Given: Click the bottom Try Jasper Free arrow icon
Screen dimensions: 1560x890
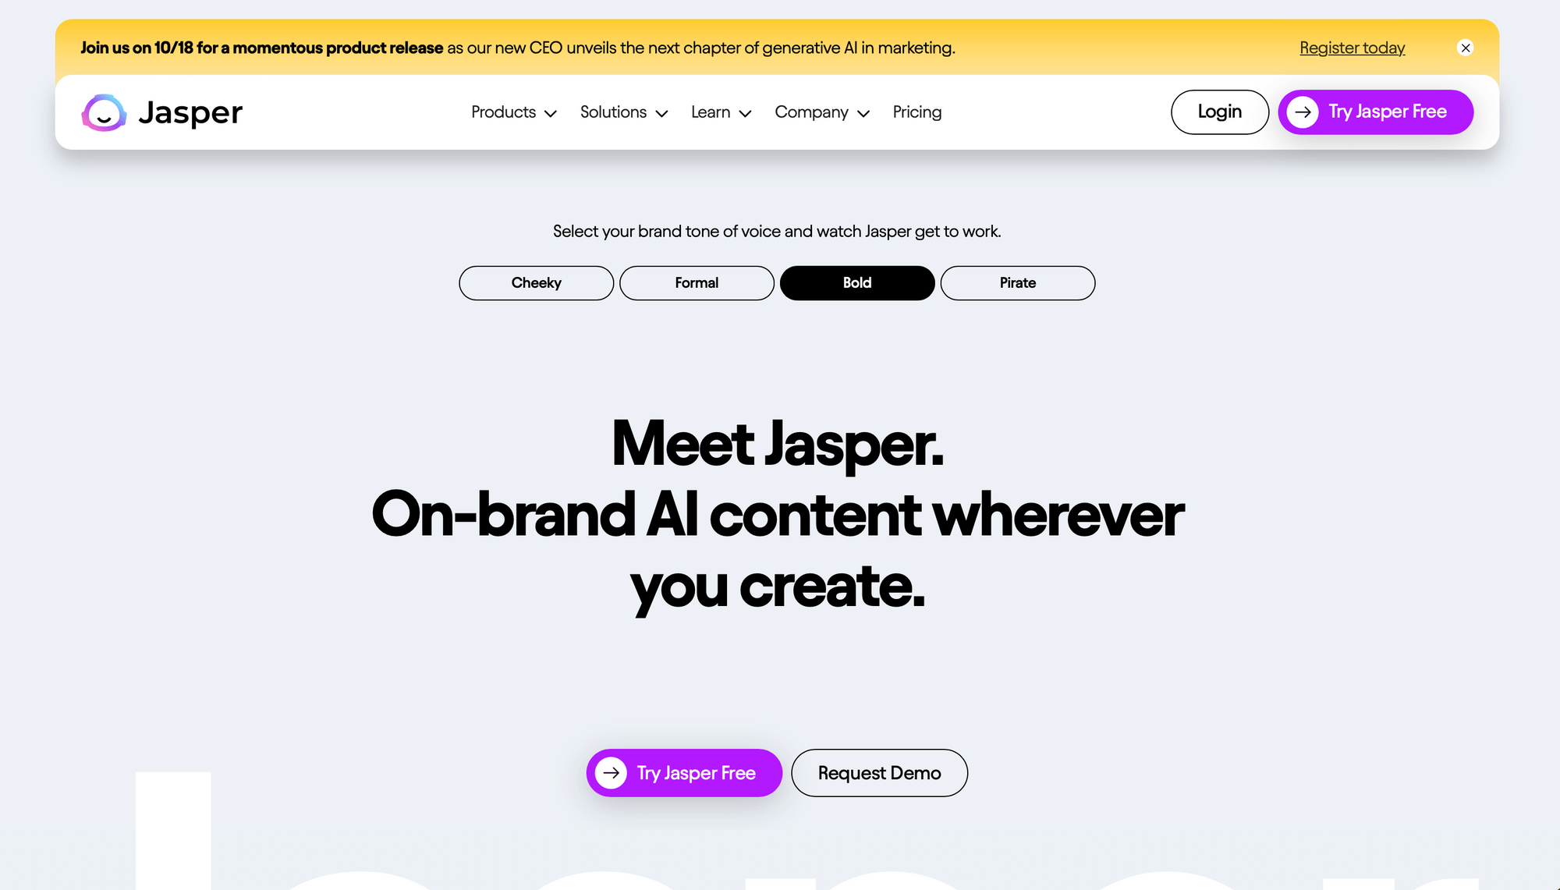Looking at the screenshot, I should pos(611,772).
